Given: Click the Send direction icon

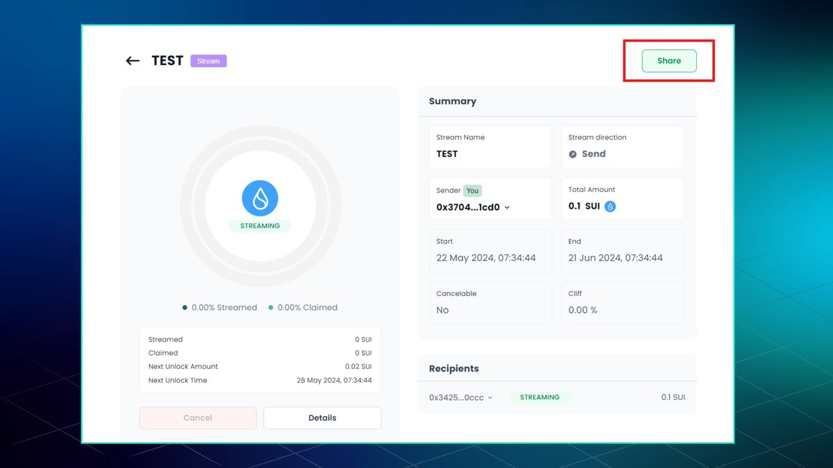Looking at the screenshot, I should (573, 154).
